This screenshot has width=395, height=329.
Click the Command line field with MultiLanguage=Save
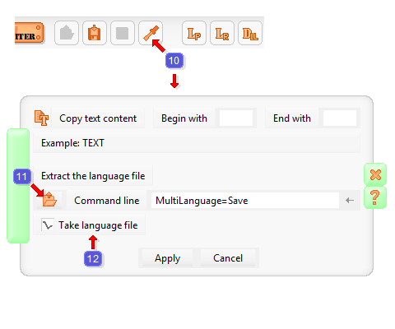click(245, 201)
